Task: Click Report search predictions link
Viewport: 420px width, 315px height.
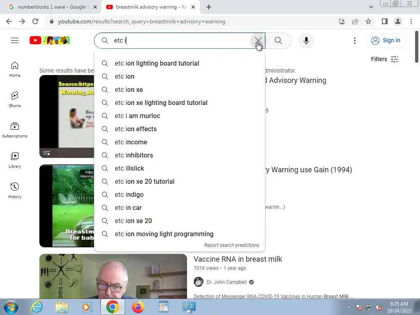Action: coord(231,245)
